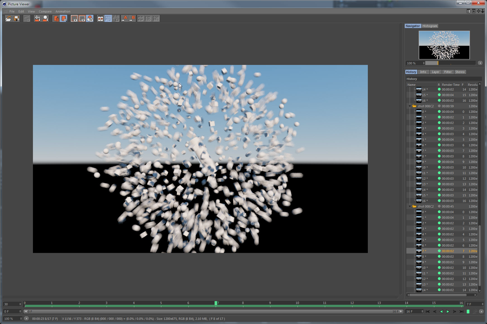Jump to the first frame
The image size is (487, 324).
coord(428,311)
